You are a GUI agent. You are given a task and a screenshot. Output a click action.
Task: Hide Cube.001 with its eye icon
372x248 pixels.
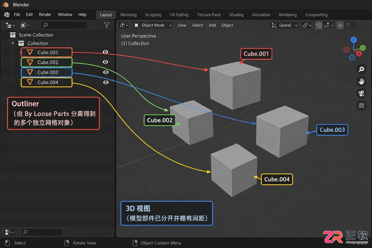105,52
